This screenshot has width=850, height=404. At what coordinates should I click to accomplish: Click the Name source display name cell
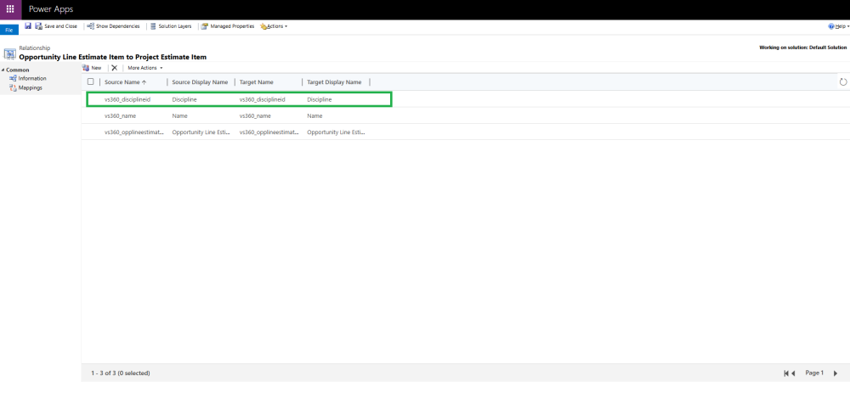(179, 116)
